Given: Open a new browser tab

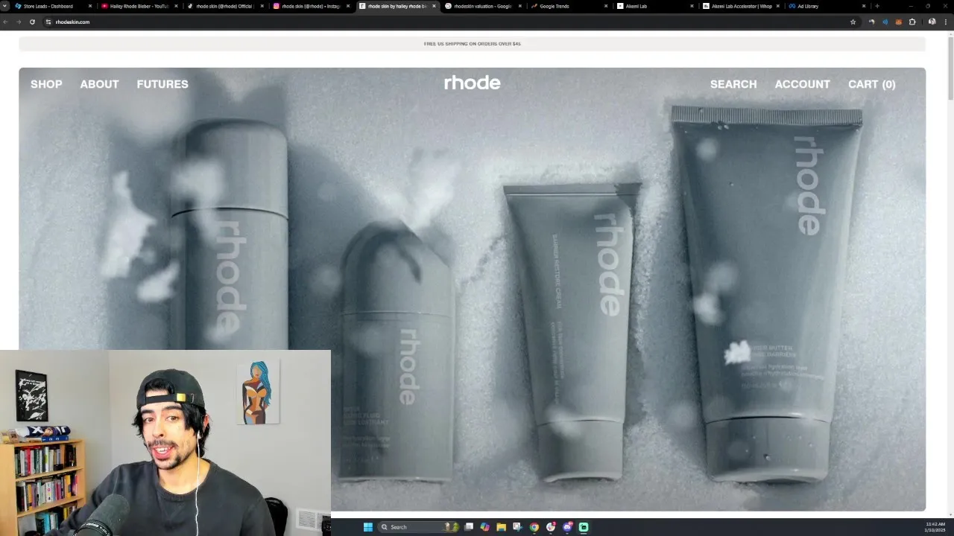Looking at the screenshot, I should (x=877, y=6).
